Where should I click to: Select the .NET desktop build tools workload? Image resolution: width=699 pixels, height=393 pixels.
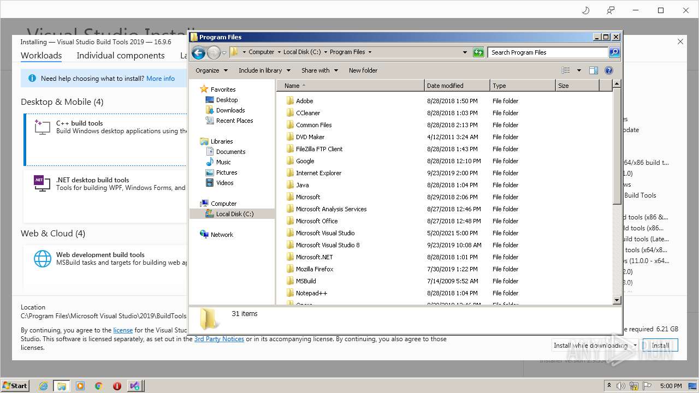pyautogui.click(x=106, y=195)
